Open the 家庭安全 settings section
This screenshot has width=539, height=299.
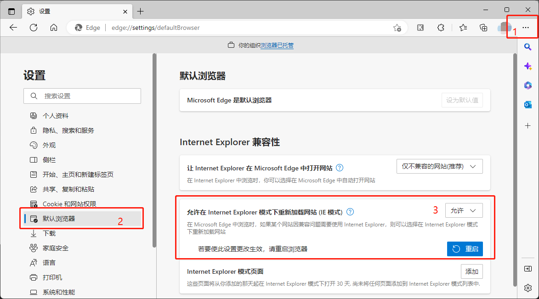coord(55,248)
